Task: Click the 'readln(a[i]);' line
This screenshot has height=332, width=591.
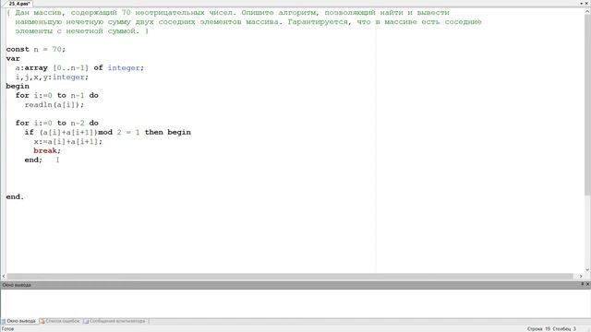Action: tap(54, 104)
